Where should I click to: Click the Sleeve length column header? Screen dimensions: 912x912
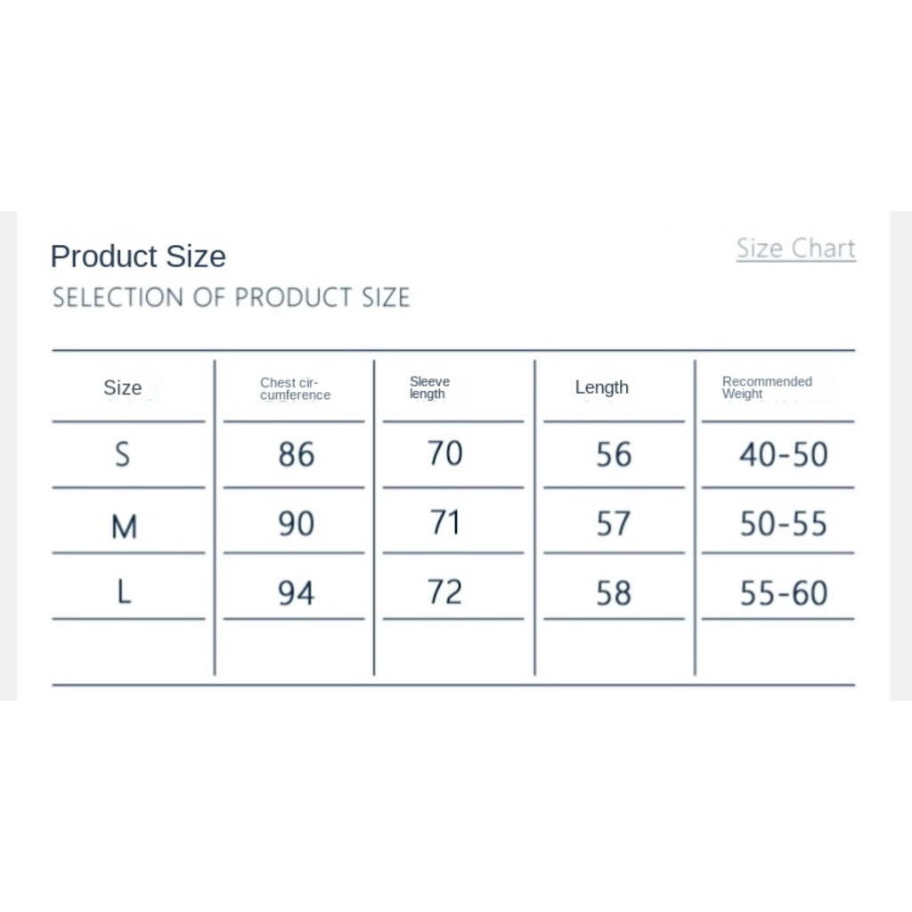(x=429, y=387)
